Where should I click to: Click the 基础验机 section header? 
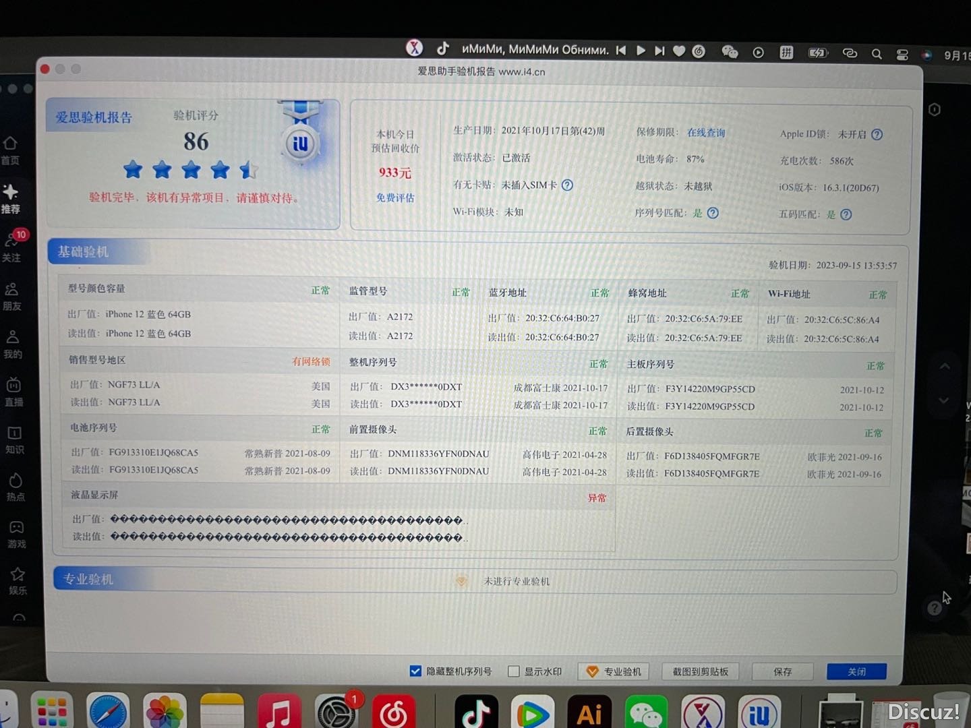click(83, 251)
